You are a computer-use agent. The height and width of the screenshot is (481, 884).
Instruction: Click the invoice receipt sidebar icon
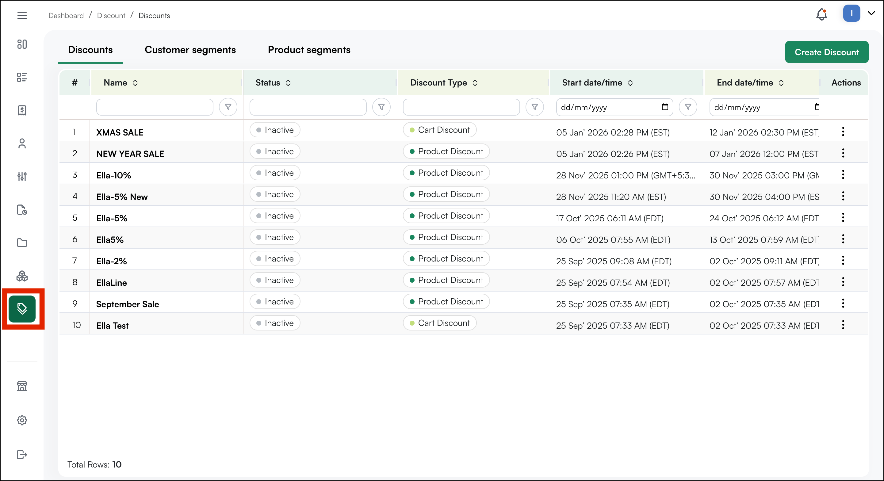point(22,110)
